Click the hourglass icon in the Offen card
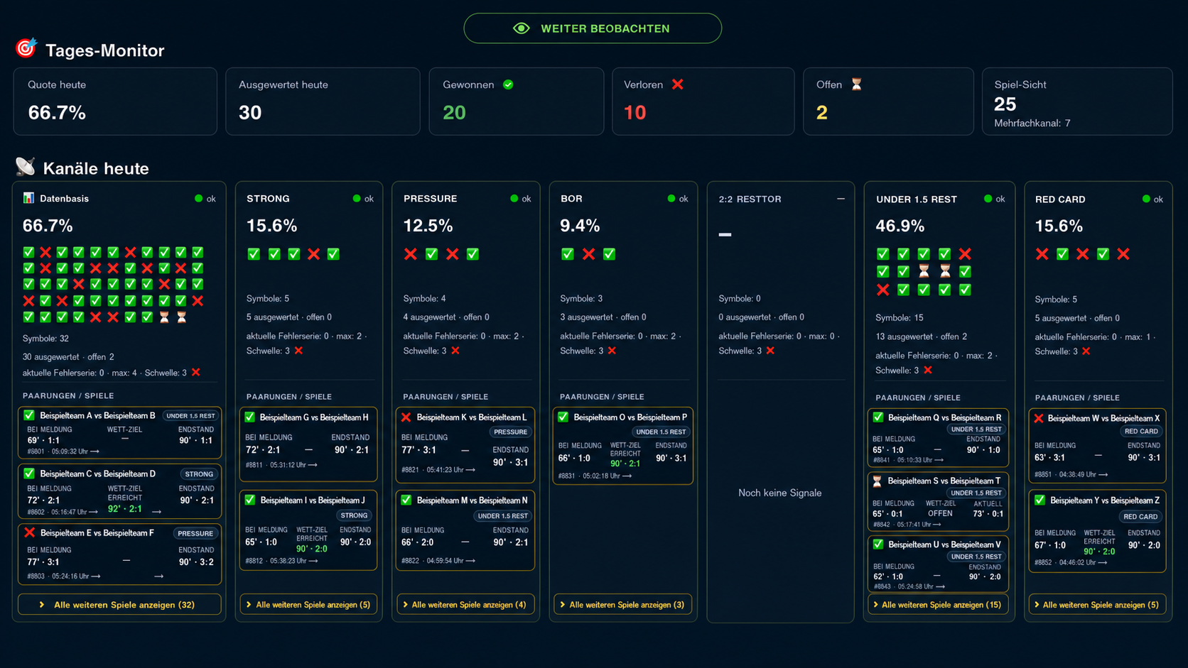The image size is (1188, 668). click(x=856, y=84)
